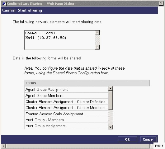Viewport: 165px width, 149px height.
Task: Select the Feature Access Code Assignment row
Action: pyautogui.click(x=66, y=114)
